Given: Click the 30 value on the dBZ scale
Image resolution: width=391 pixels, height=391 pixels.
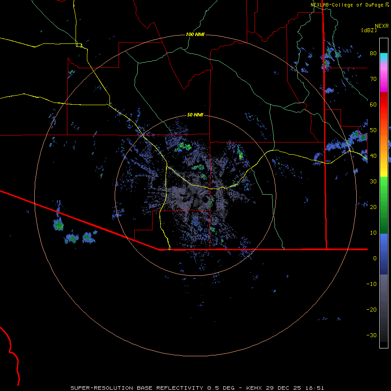Looking at the screenshot, I should pos(373,182).
